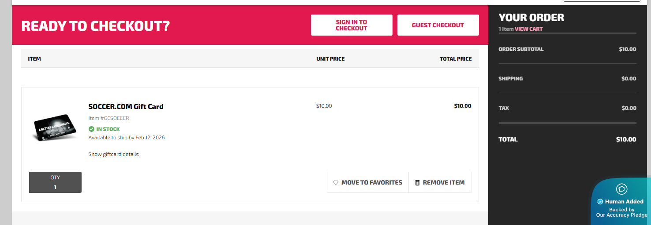Image resolution: width=651 pixels, height=225 pixels.
Task: Click the Available to ship date text
Action: tap(127, 138)
